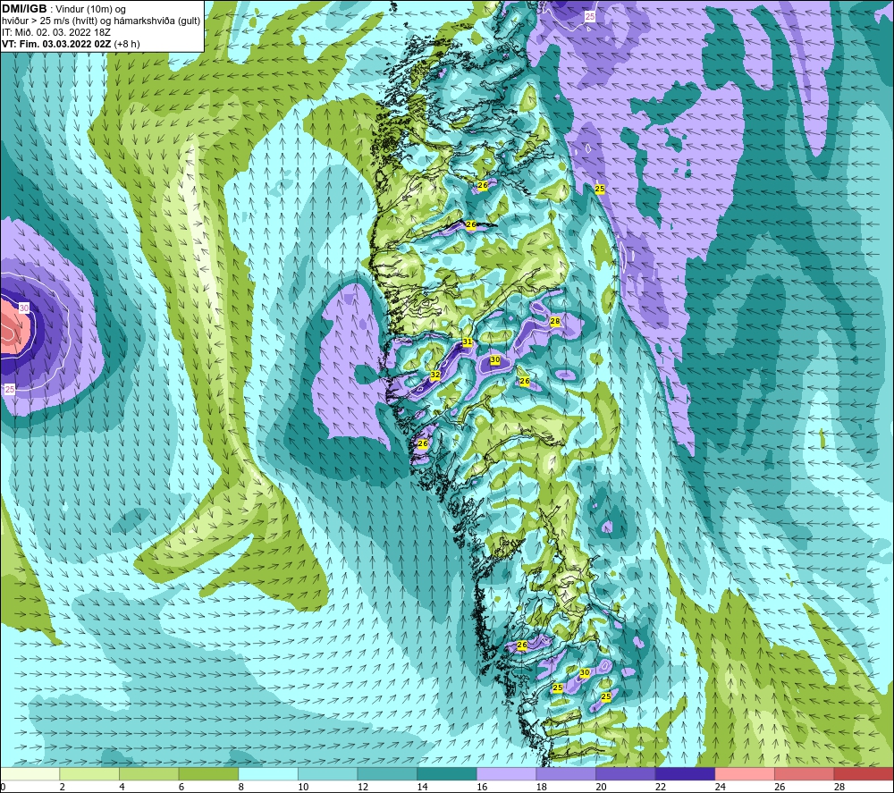The height and width of the screenshot is (793, 894).
Task: Click the legend scale number '16'
Action: tap(482, 787)
